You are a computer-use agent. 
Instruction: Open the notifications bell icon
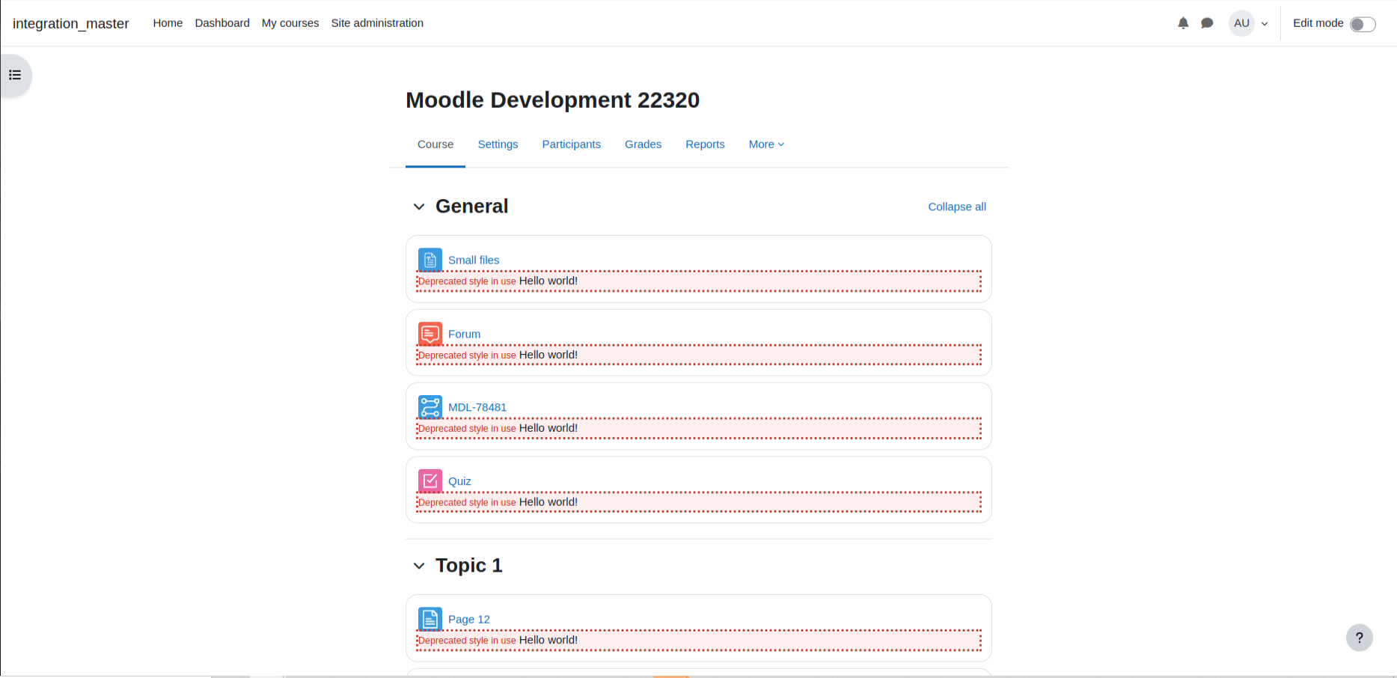click(1183, 23)
